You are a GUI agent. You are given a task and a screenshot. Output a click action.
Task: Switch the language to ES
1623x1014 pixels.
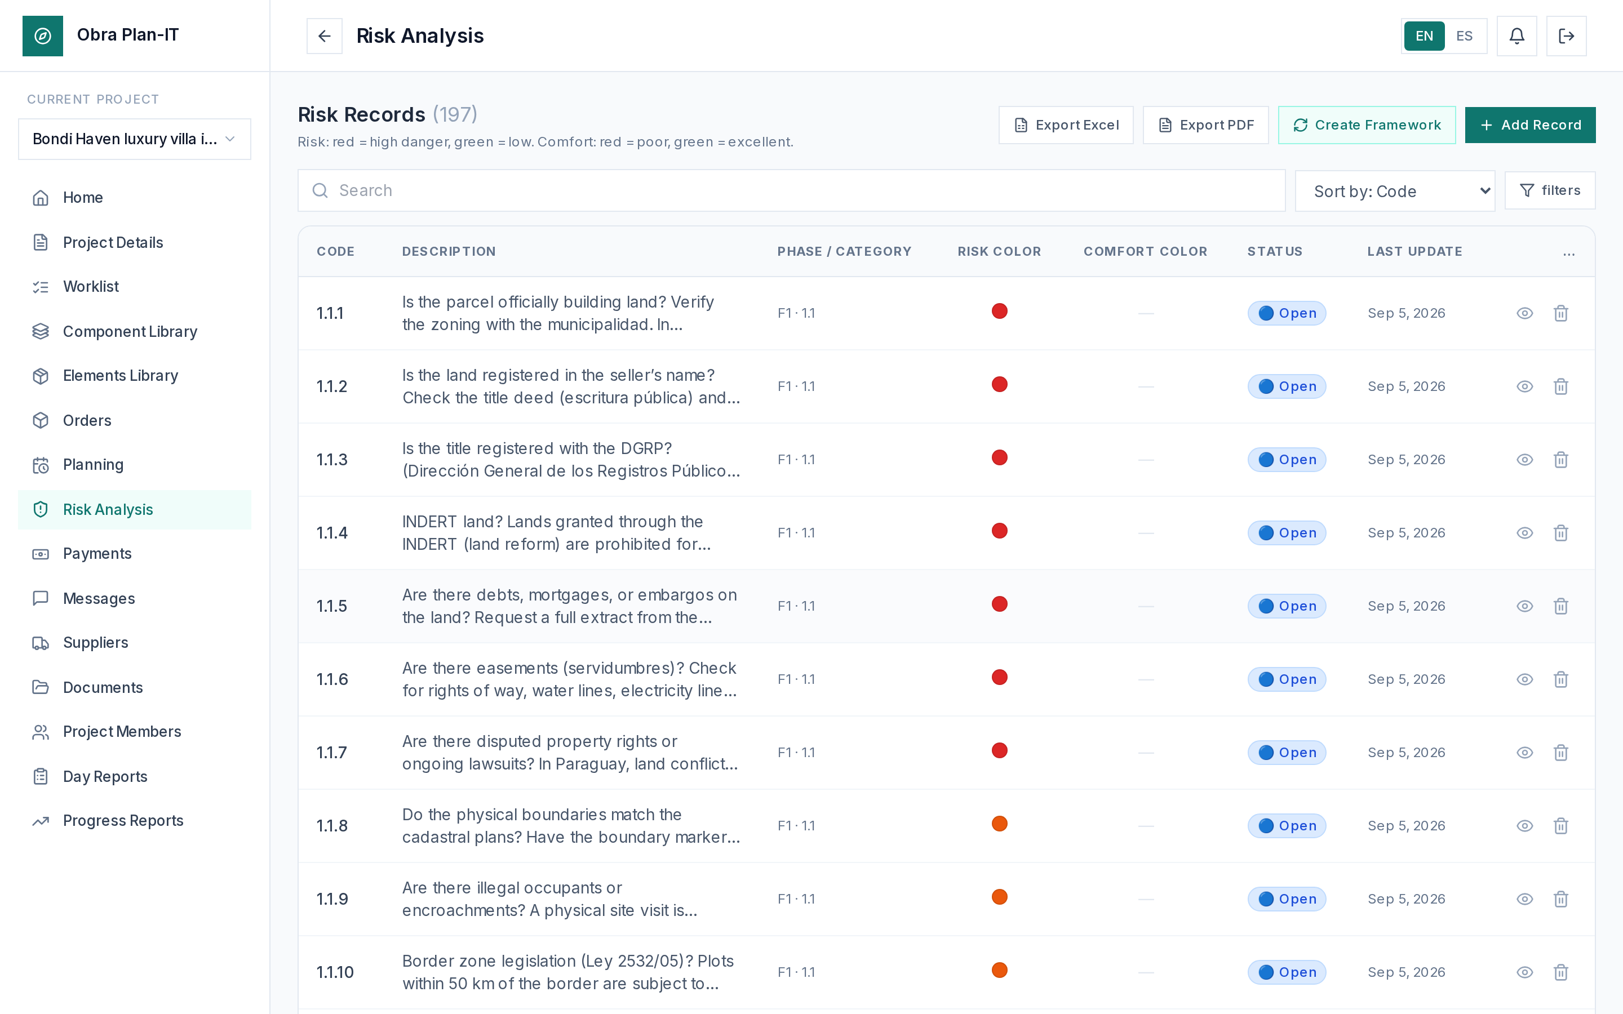tap(1464, 36)
